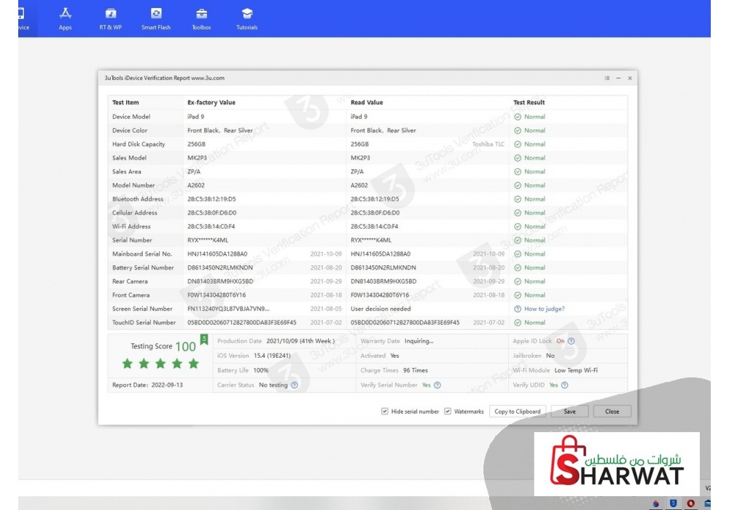
Task: Click Copy to Clipboard button
Action: tap(518, 412)
